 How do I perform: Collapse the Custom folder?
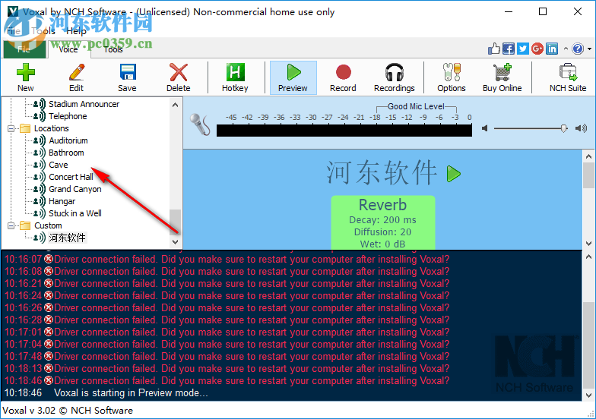tap(11, 226)
